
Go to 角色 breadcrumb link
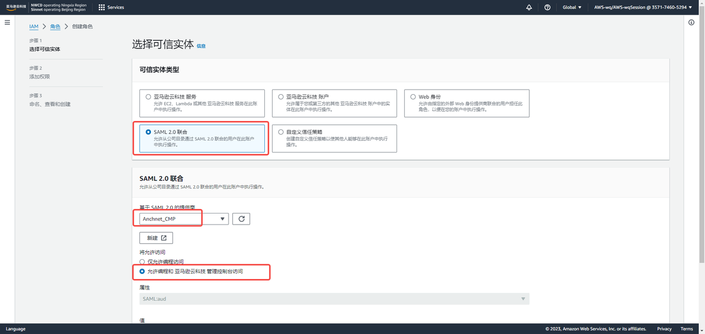click(55, 26)
